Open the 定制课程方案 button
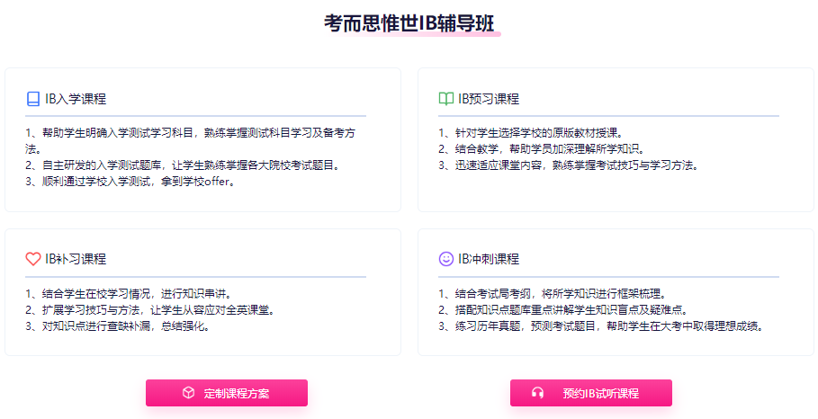This screenshot has height=419, width=818. pyautogui.click(x=227, y=393)
